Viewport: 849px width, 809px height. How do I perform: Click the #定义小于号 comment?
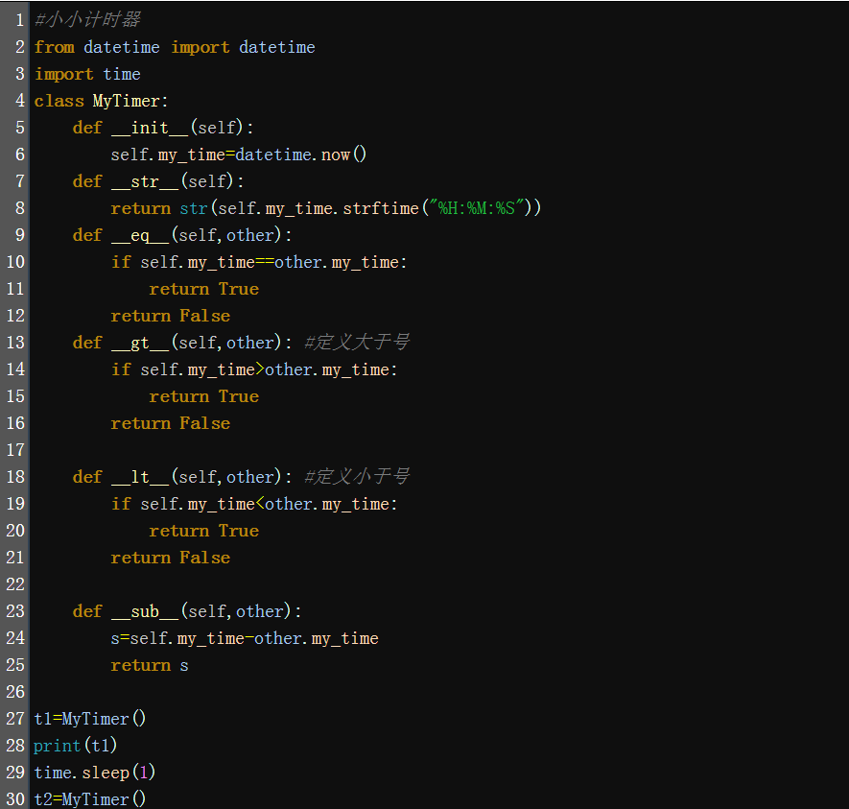coord(356,477)
